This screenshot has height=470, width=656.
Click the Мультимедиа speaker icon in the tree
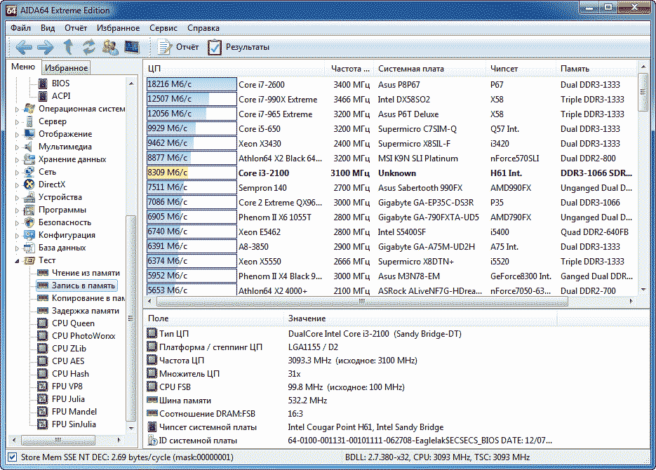tap(29, 147)
